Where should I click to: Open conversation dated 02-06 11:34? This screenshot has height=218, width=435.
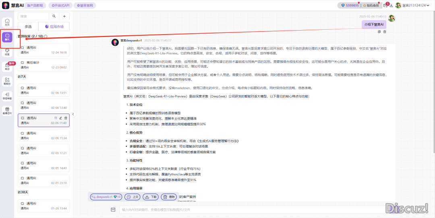[x=43, y=135]
